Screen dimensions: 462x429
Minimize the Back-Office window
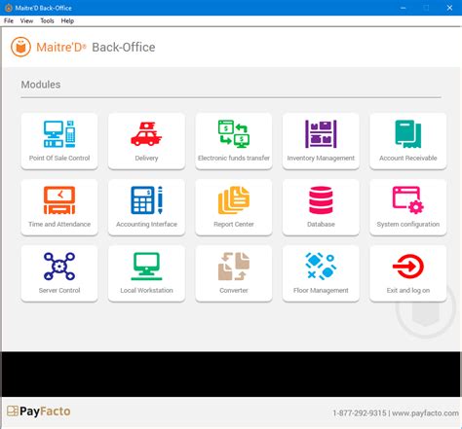404,8
